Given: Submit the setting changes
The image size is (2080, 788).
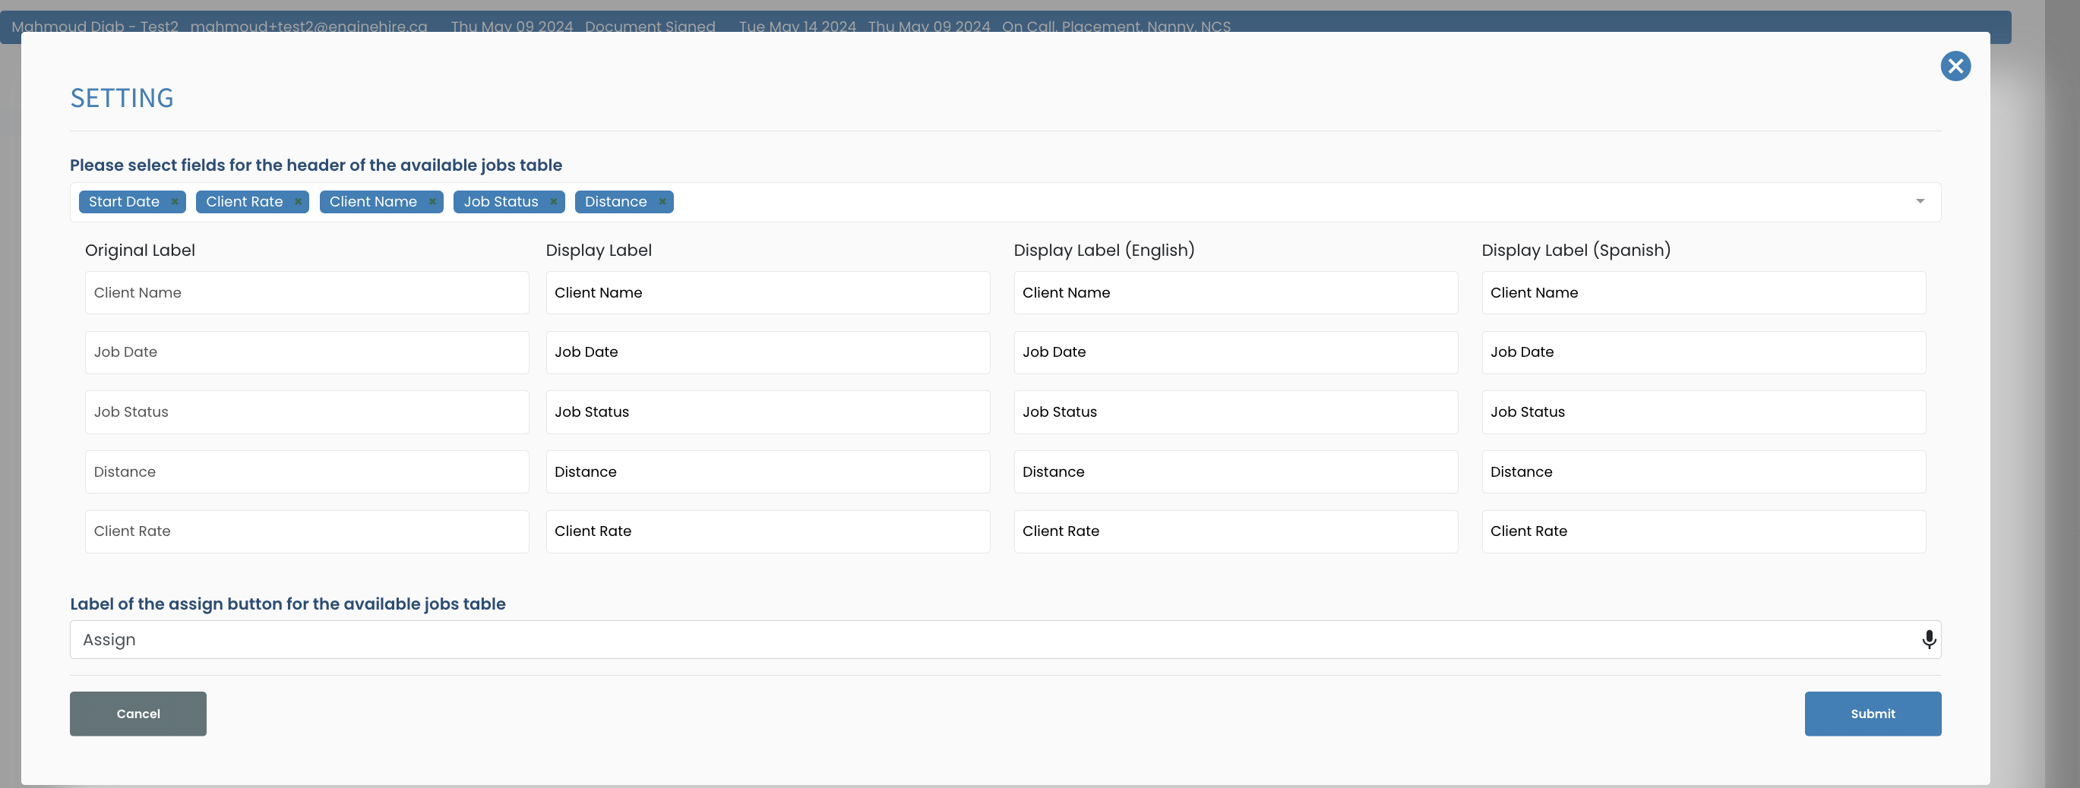Looking at the screenshot, I should (x=1873, y=713).
